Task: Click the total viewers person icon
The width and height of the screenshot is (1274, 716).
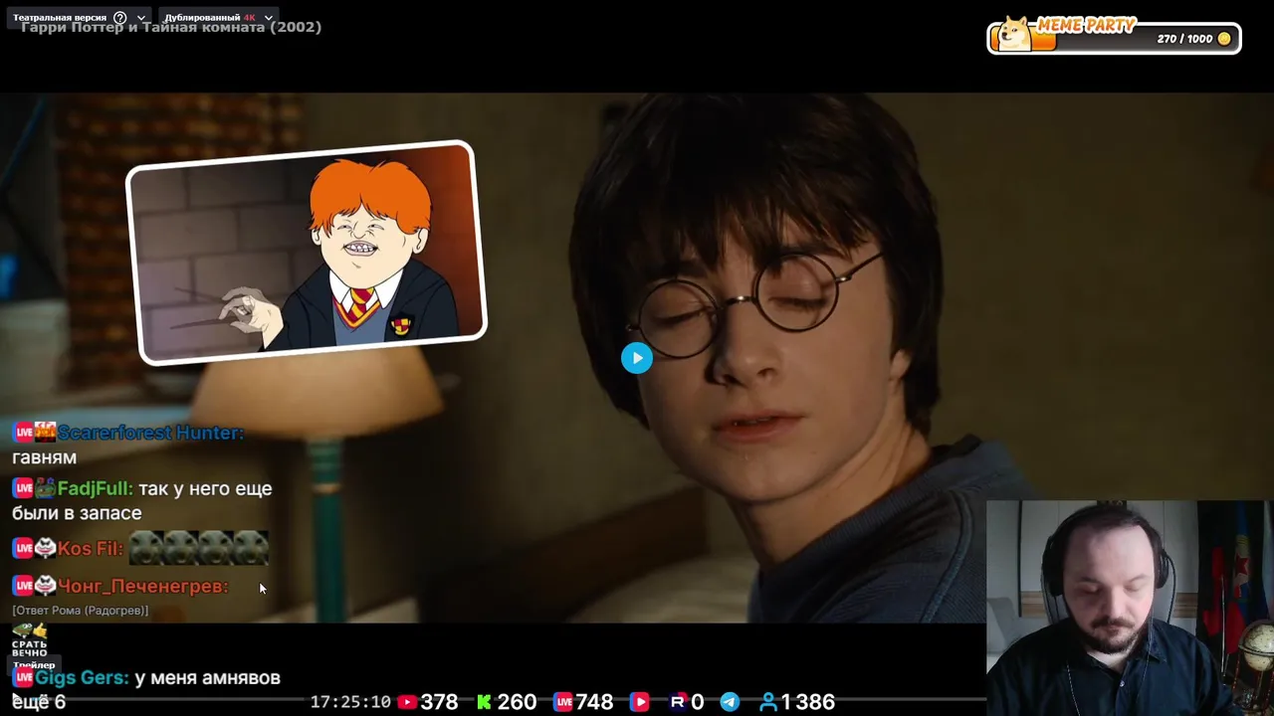Action: point(767,702)
